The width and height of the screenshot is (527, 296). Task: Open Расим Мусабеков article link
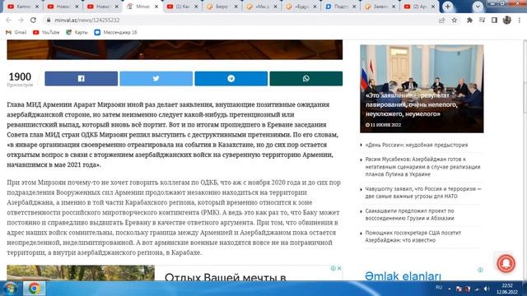point(422,167)
